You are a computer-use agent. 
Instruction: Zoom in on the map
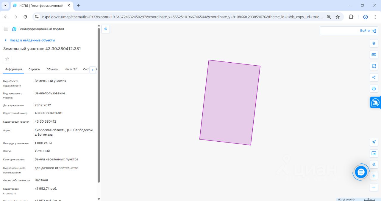374,176
